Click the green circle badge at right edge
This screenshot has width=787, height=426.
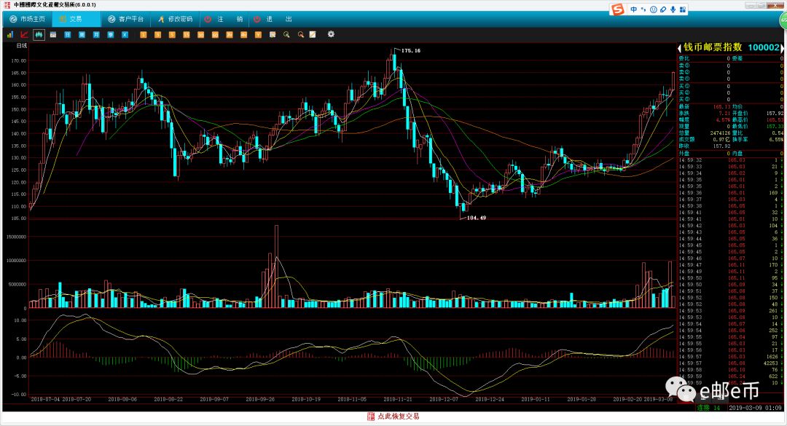pos(783,20)
